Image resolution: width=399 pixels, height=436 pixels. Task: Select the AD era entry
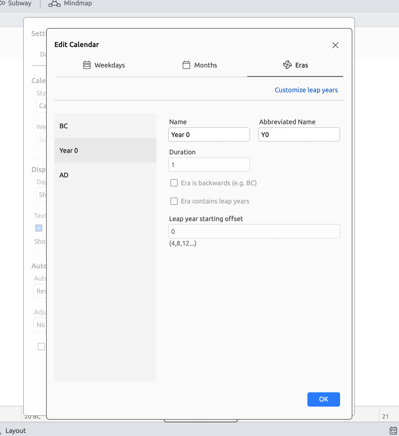click(x=105, y=175)
